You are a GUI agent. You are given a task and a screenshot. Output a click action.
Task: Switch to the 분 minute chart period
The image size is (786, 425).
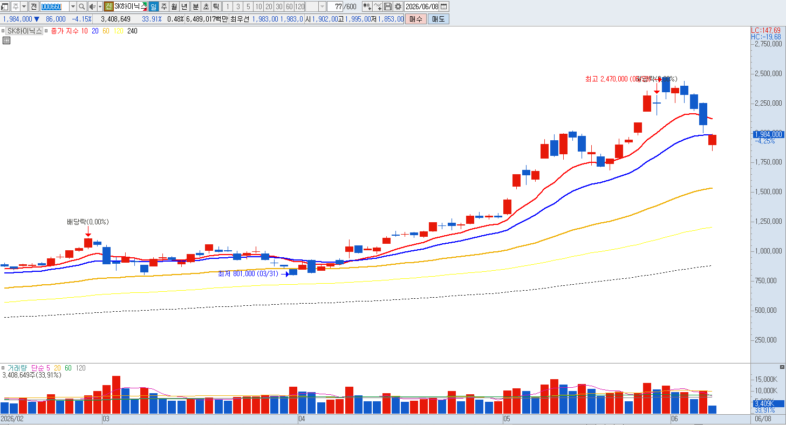pos(196,6)
